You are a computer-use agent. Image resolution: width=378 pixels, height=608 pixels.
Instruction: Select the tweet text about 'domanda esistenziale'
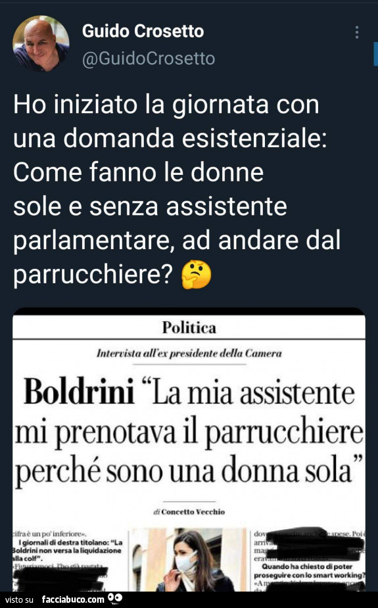click(x=177, y=189)
